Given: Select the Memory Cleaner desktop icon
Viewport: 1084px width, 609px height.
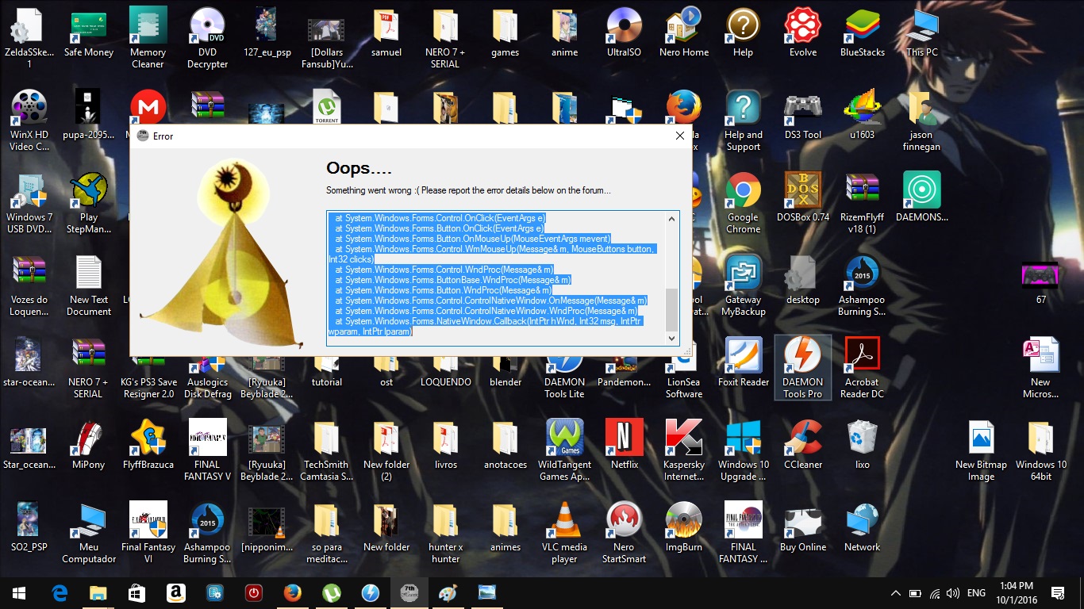Looking at the screenshot, I should [x=148, y=38].
